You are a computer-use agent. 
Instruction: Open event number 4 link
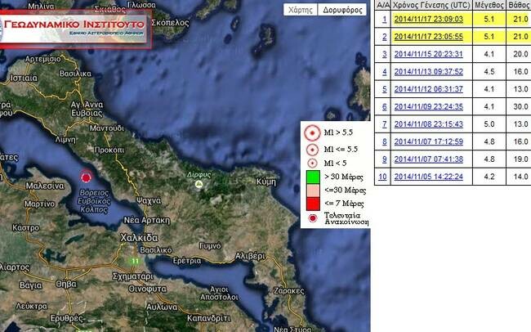point(385,72)
